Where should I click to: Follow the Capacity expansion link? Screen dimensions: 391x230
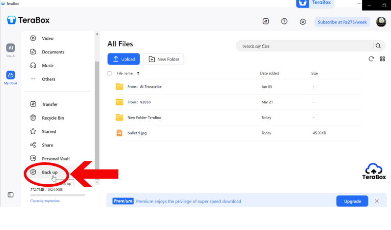45,200
